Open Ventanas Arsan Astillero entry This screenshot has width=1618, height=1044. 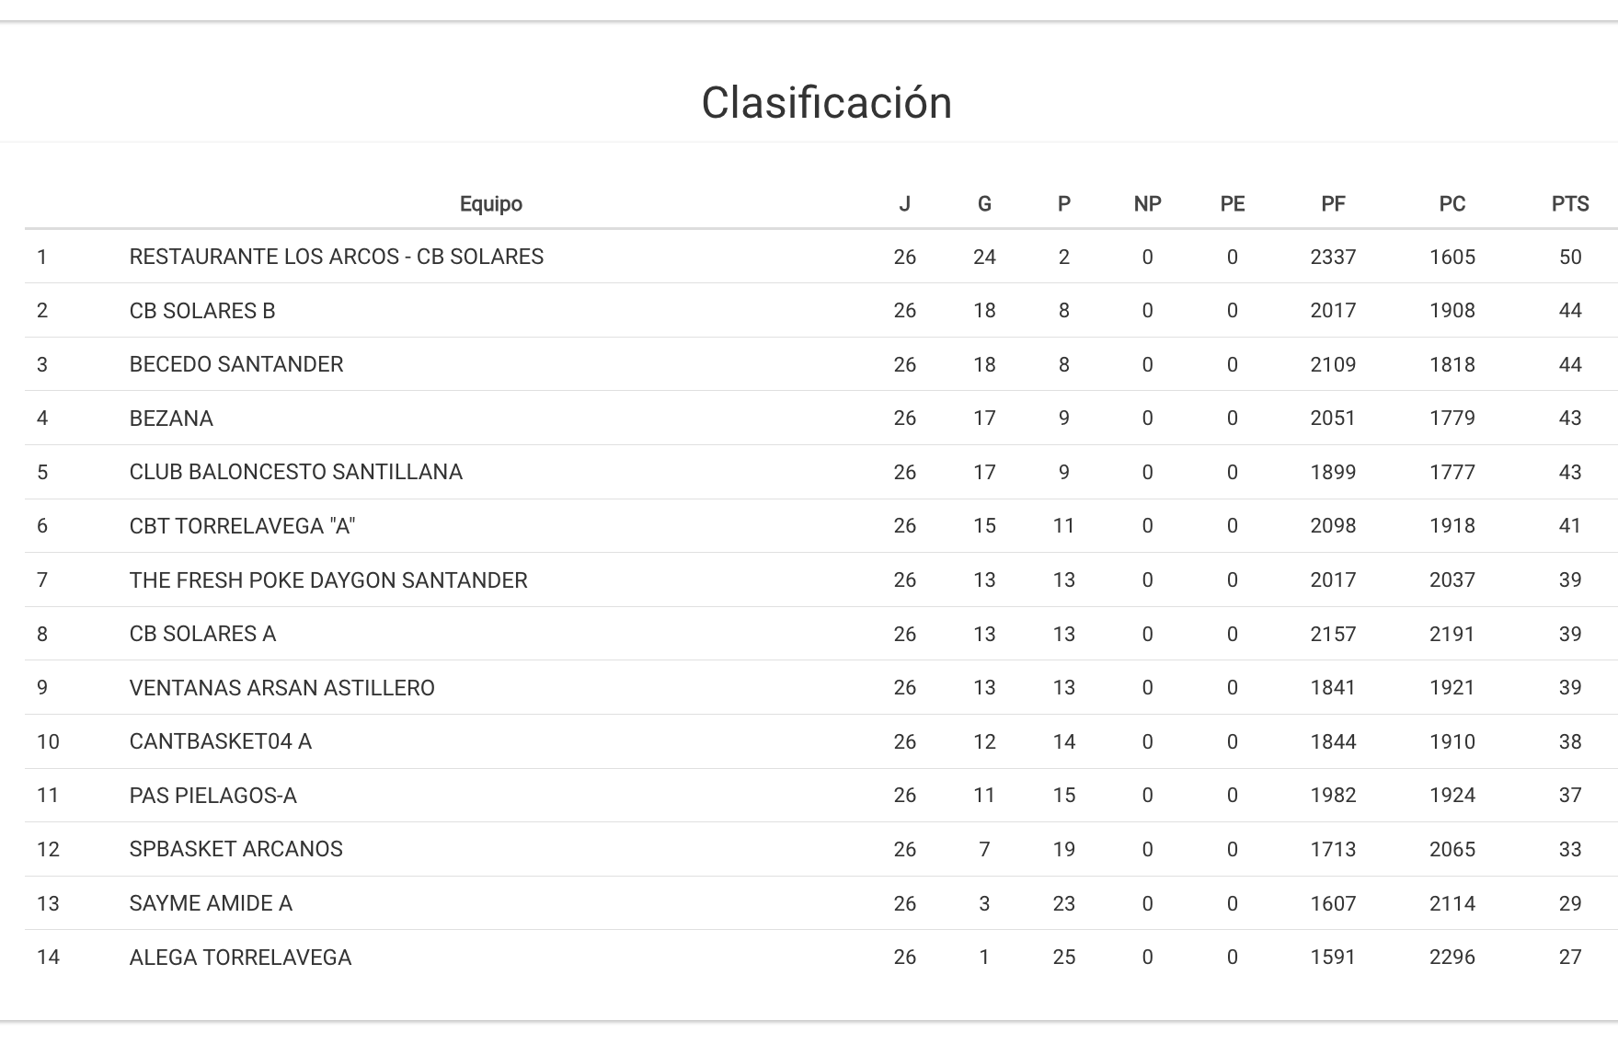click(x=281, y=688)
